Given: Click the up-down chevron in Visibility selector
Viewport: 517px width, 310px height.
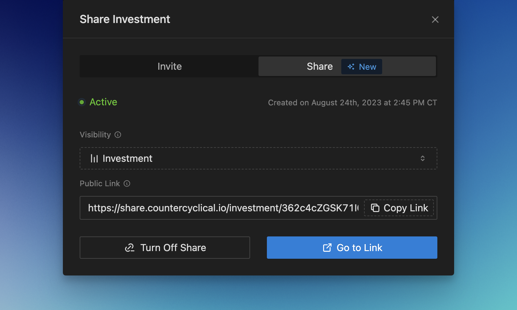Looking at the screenshot, I should pyautogui.click(x=422, y=158).
